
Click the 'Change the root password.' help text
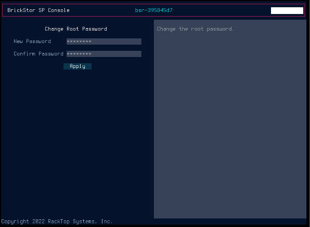(196, 29)
